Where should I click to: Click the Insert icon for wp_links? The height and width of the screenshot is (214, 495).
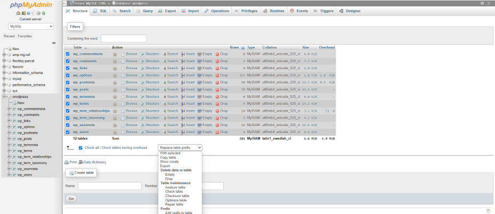click(x=183, y=68)
